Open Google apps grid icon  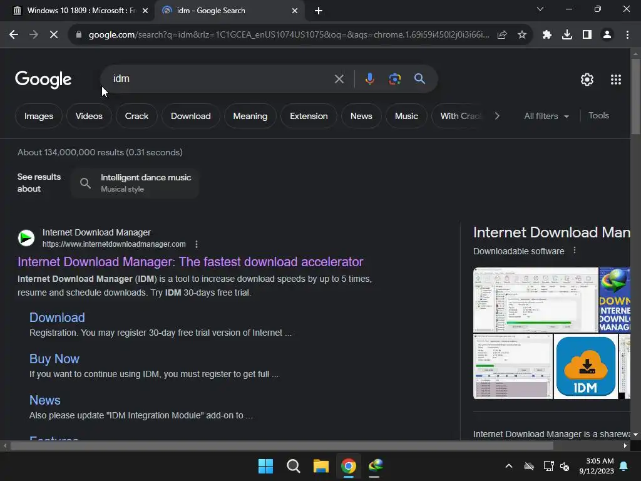(616, 80)
